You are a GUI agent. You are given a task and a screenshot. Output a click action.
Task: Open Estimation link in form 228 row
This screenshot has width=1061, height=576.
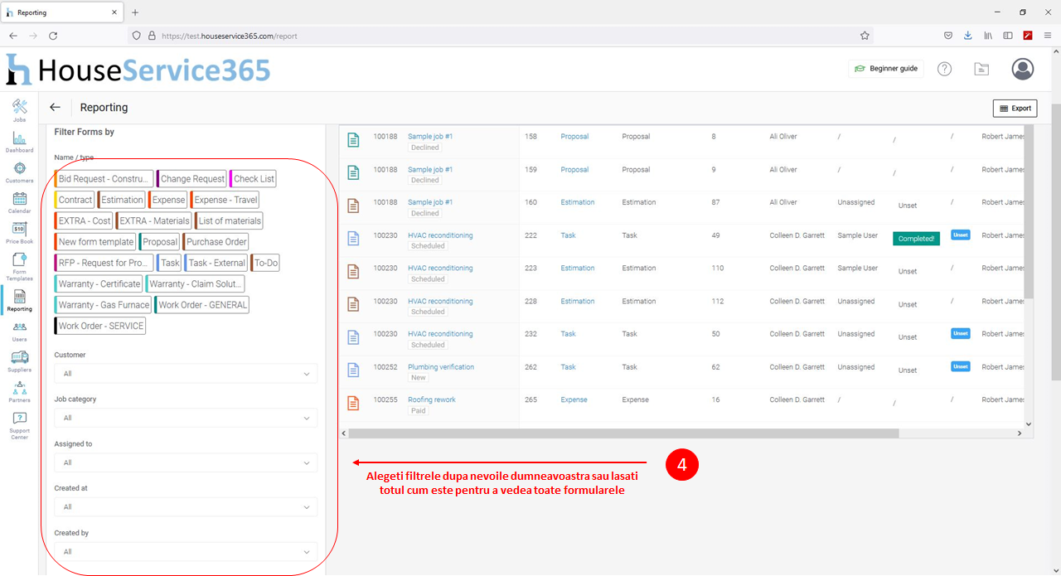point(578,302)
